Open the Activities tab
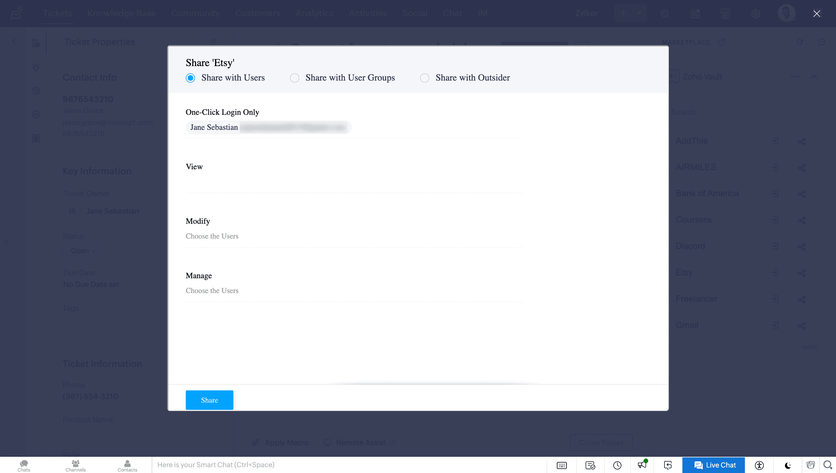 pyautogui.click(x=367, y=13)
